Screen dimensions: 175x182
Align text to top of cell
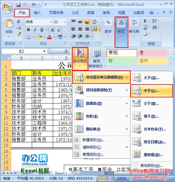73,22
